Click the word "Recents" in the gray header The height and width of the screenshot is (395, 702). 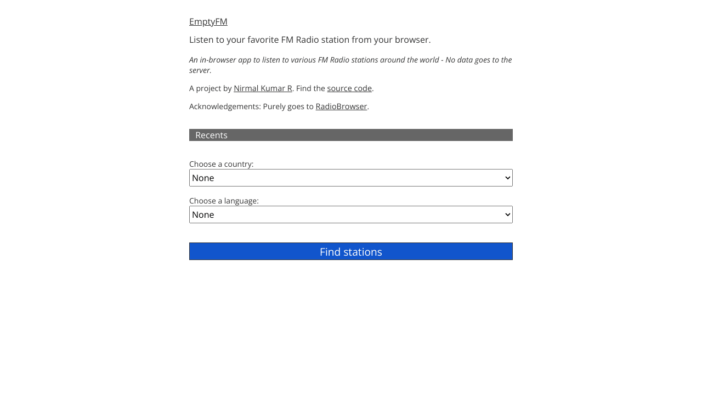point(211,135)
